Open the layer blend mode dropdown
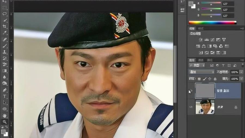Image resolution: width=245 pixels, height=138 pixels. click(201, 72)
